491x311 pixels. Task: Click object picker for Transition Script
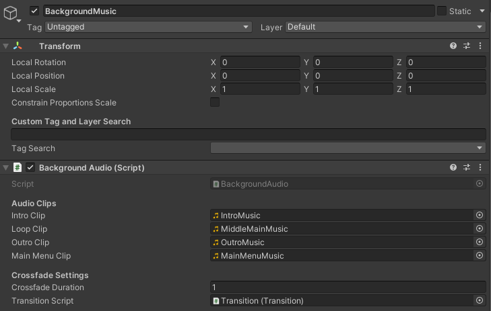coord(480,301)
